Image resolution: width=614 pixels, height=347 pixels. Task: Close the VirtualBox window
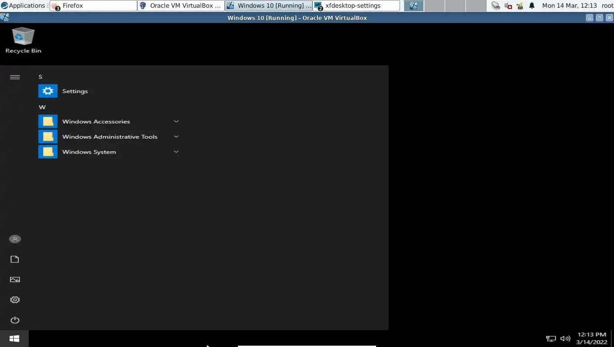point(609,18)
